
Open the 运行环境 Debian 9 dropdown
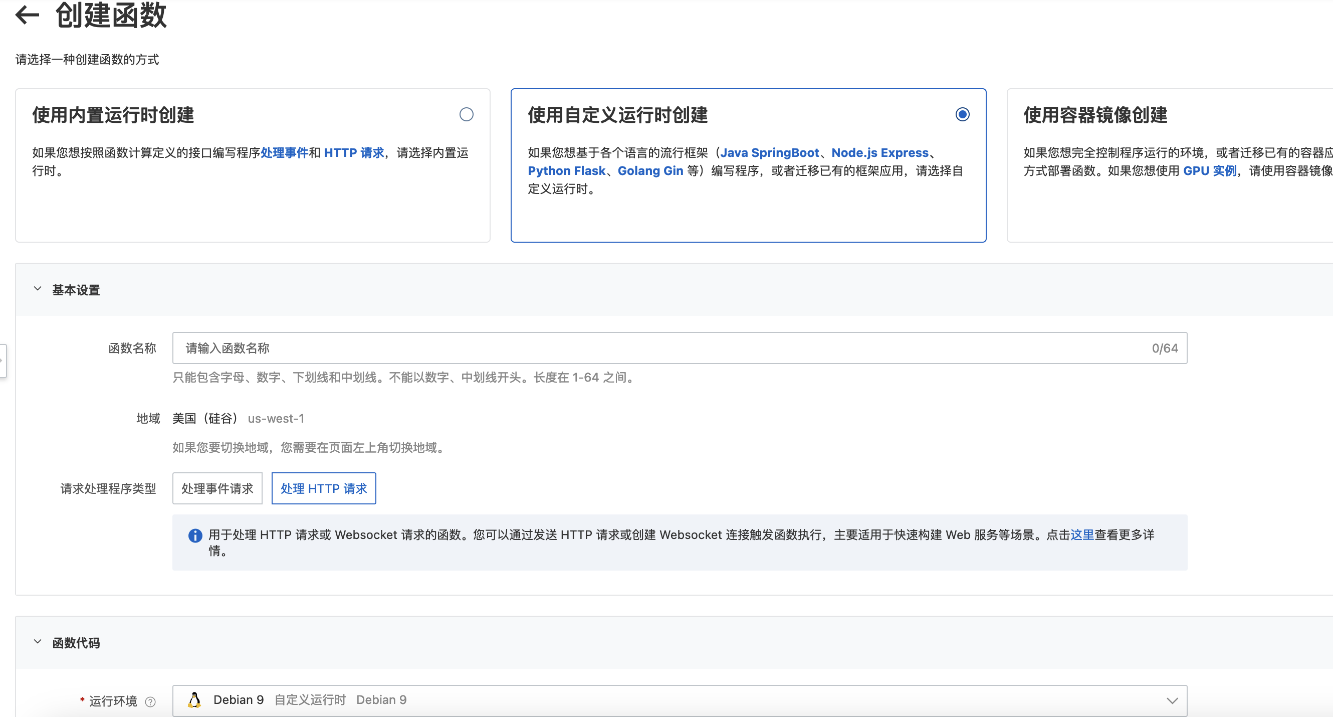(680, 700)
